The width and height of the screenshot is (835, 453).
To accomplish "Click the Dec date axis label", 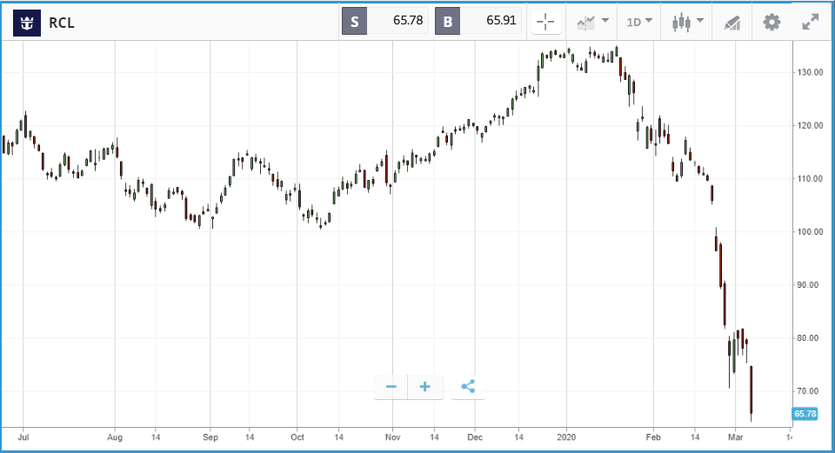I will coord(475,437).
